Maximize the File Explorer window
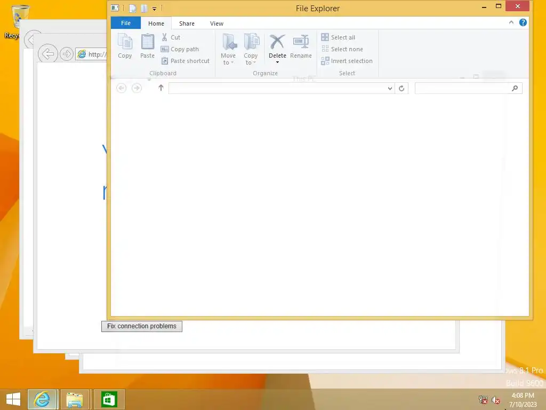 pos(499,6)
